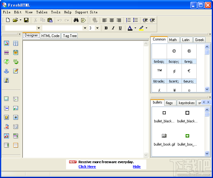Insert a numbered list

pyautogui.click(x=128, y=20)
